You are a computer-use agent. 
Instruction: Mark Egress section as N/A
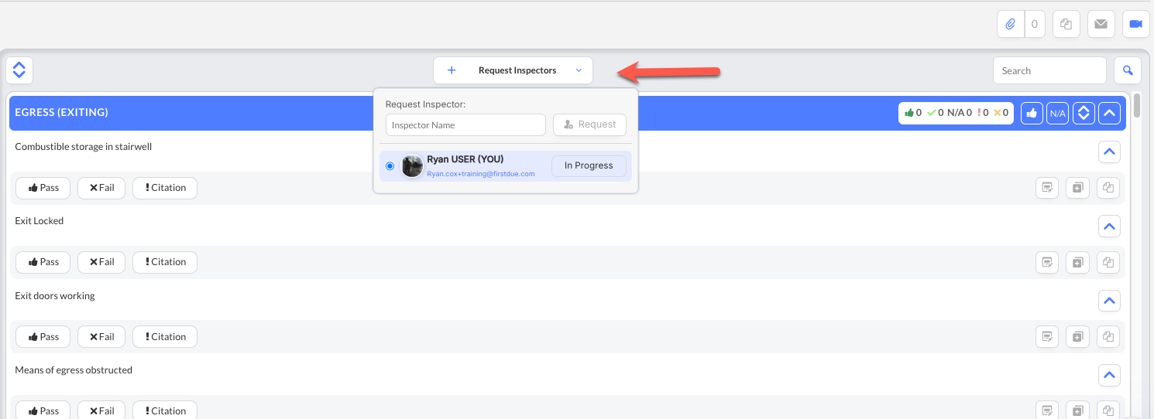point(1057,113)
